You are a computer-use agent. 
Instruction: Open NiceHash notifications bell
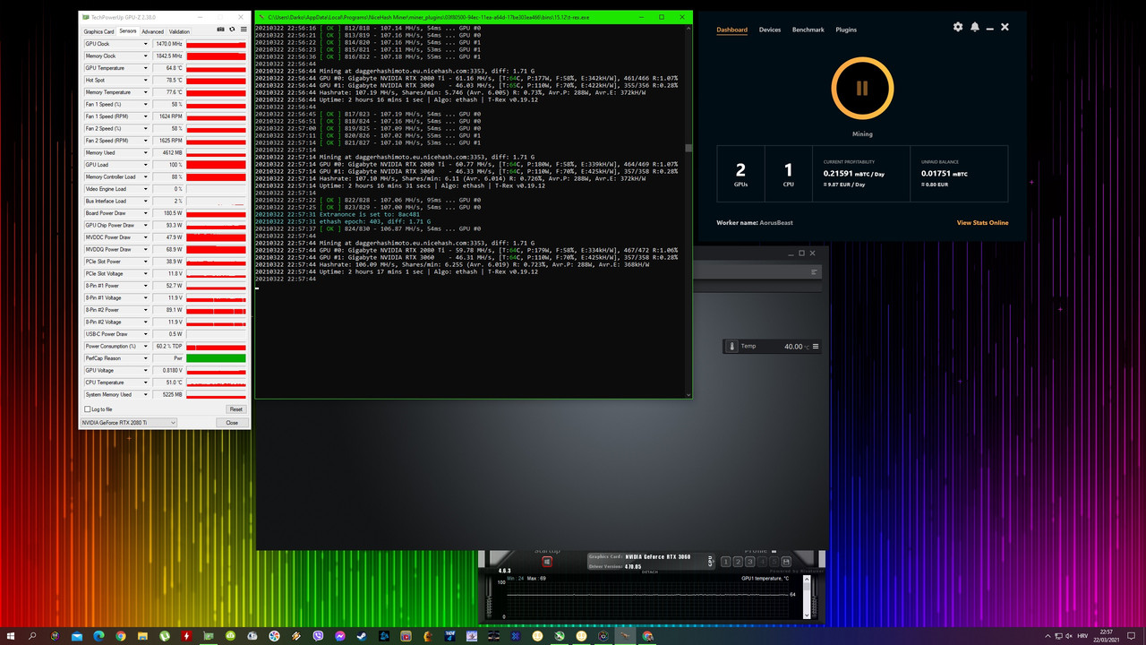pyautogui.click(x=974, y=27)
